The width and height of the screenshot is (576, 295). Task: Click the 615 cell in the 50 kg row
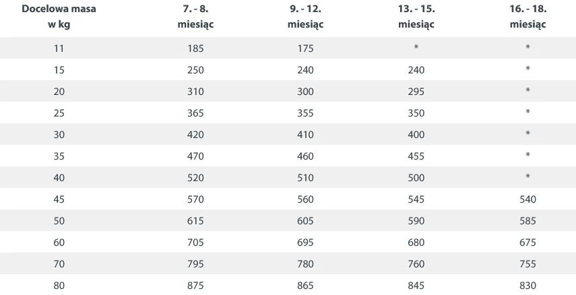[196, 221]
